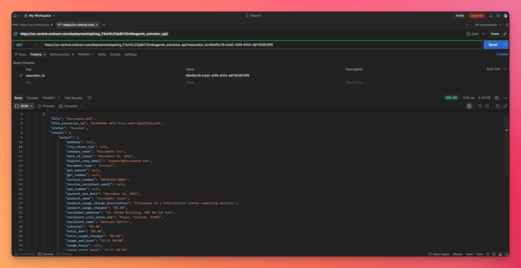
Task: Uncheck the execution_id param checkbox
Action: [x=21, y=76]
